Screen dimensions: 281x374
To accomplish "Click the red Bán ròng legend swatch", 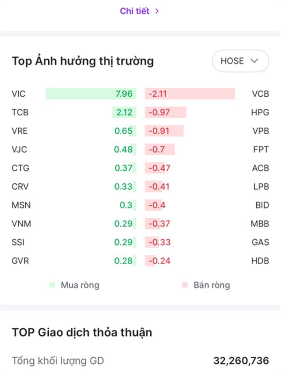I will coord(185,285).
